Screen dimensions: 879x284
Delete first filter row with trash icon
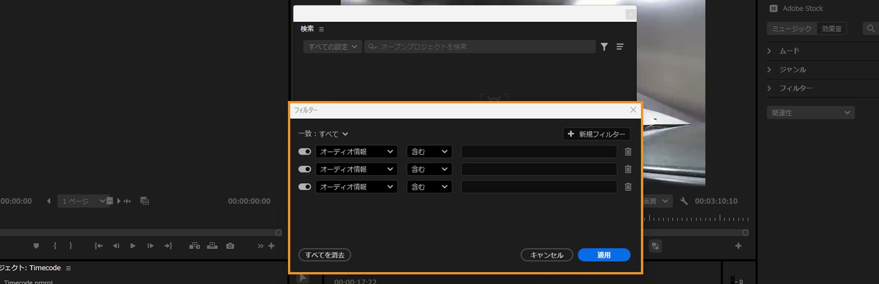pyautogui.click(x=628, y=152)
